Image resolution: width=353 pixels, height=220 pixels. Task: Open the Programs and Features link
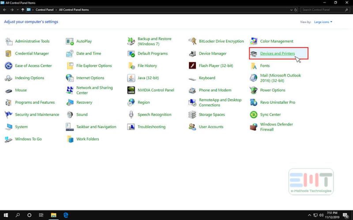[x=35, y=103]
